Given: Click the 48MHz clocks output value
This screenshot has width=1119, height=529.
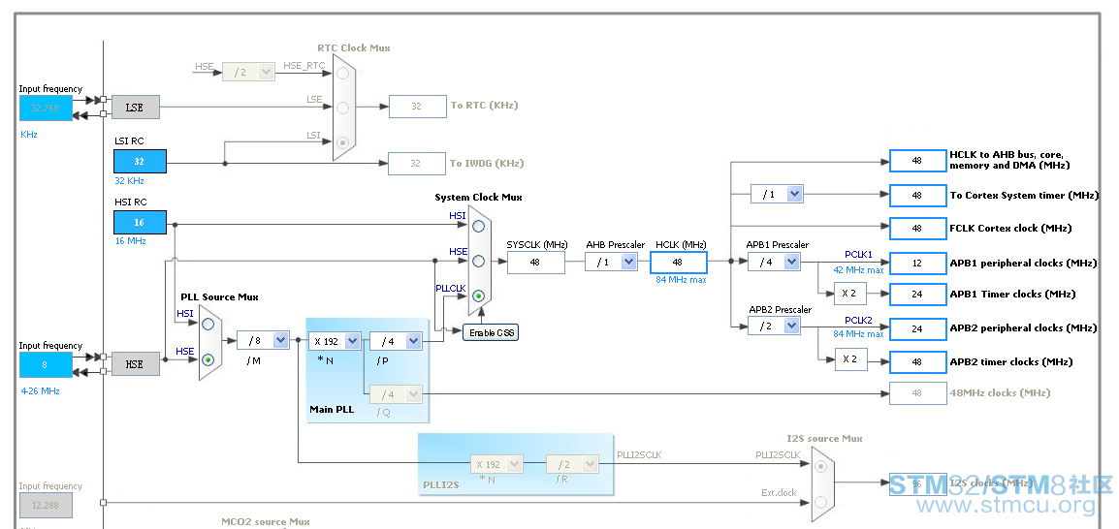Looking at the screenshot, I should coord(917,393).
